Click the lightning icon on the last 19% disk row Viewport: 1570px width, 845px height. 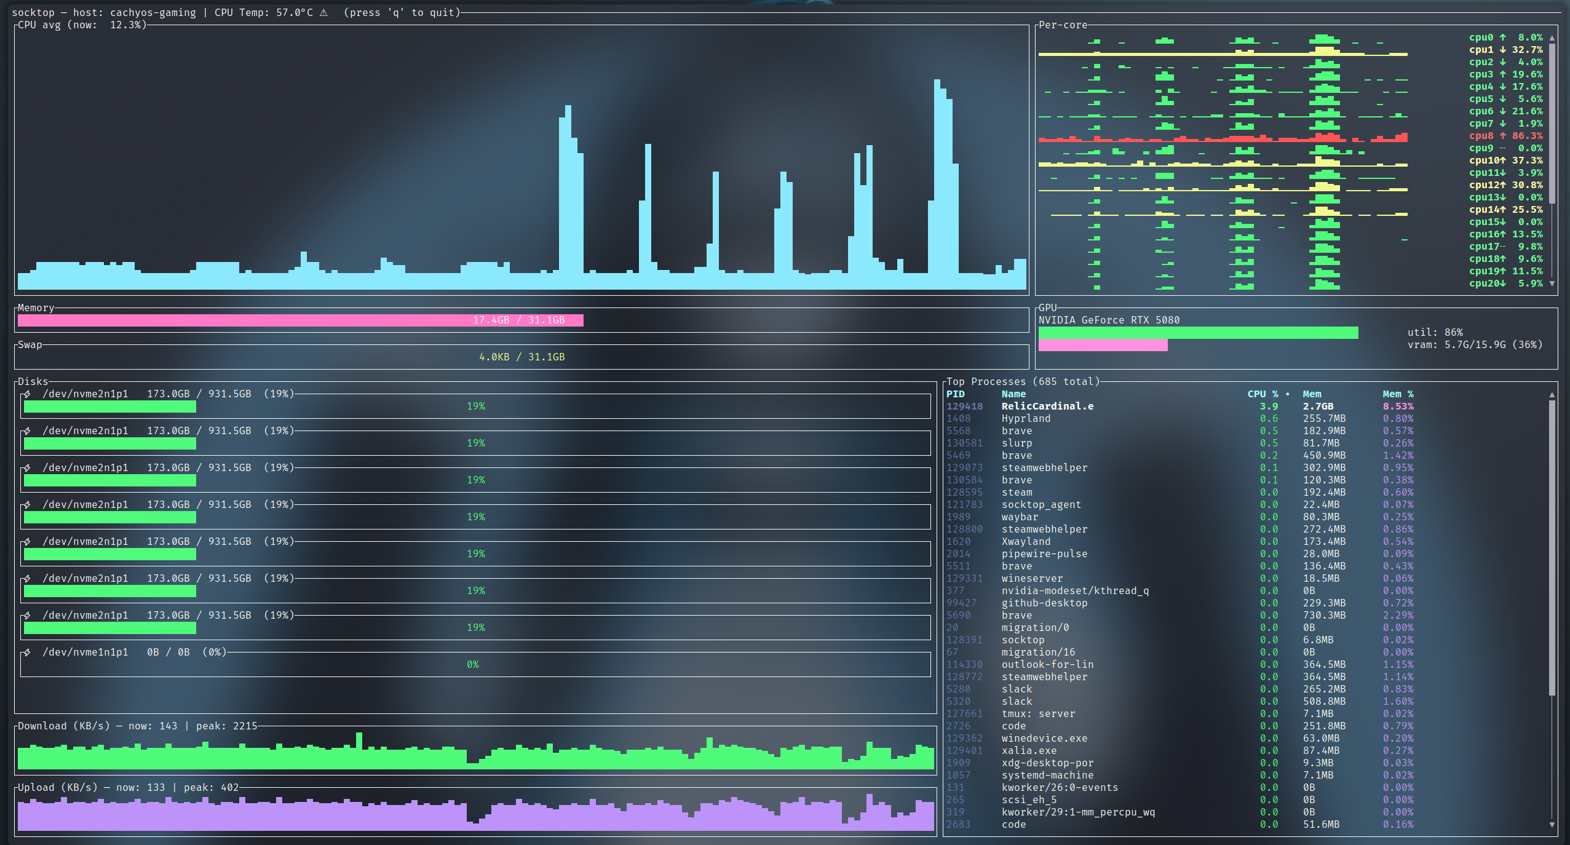pos(29,614)
